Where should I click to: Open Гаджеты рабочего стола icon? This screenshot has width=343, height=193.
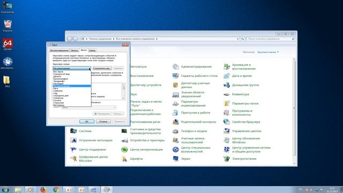176,76
